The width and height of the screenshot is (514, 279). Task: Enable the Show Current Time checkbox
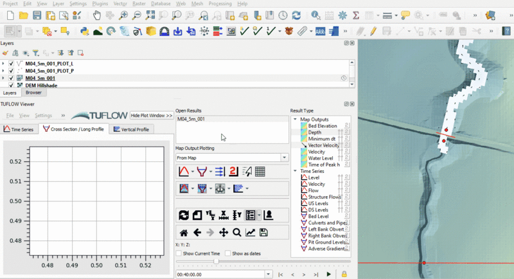tap(180, 254)
